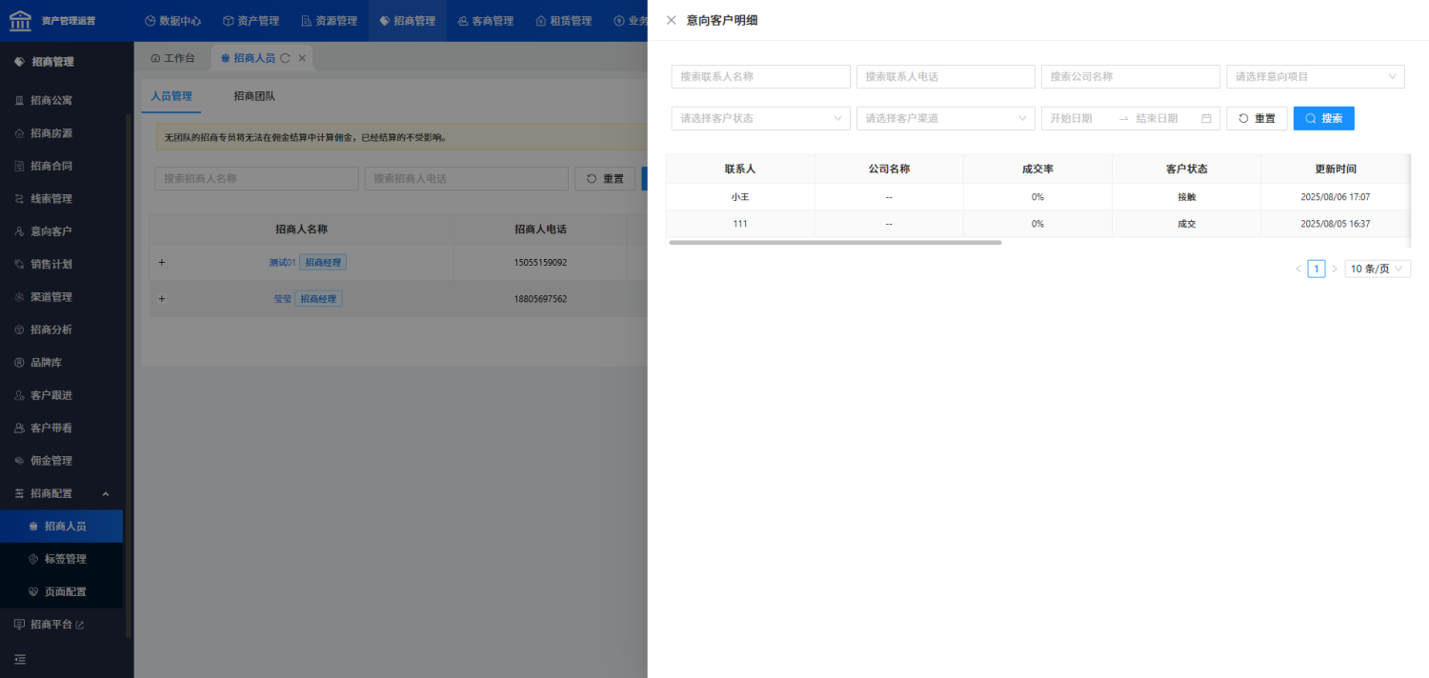The height and width of the screenshot is (678, 1429).
Task: Focus 搜索招商人名称 field in background page
Action: pos(257,179)
